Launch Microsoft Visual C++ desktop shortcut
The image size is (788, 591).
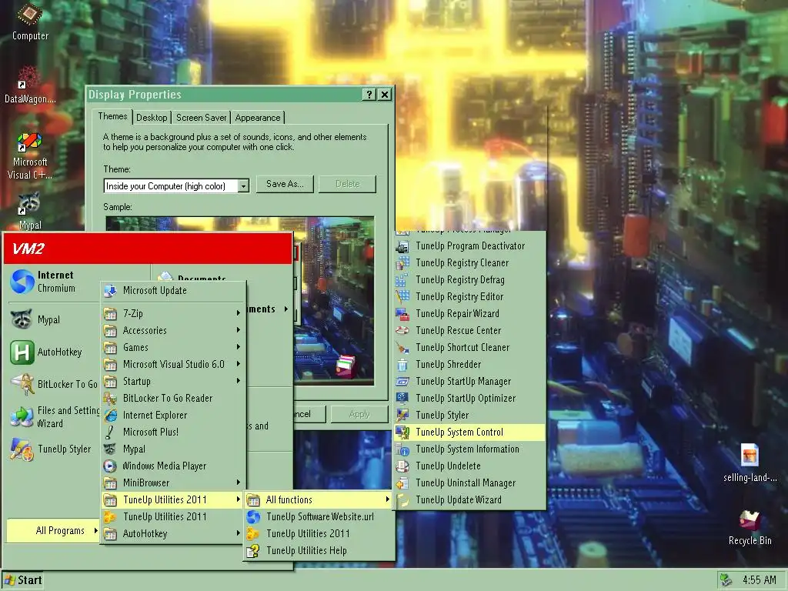coord(30,155)
